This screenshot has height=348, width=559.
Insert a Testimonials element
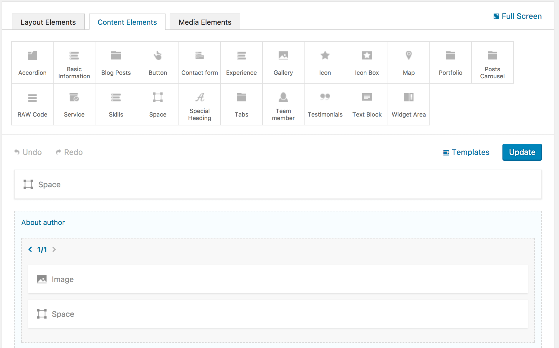[325, 104]
